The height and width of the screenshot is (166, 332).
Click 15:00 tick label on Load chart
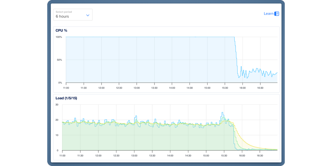[206, 155]
